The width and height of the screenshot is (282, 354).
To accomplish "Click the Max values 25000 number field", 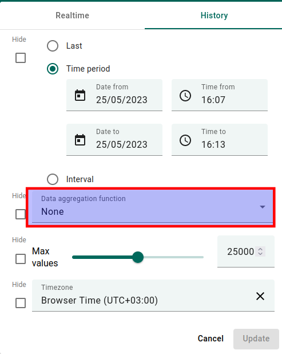I will tap(246, 251).
